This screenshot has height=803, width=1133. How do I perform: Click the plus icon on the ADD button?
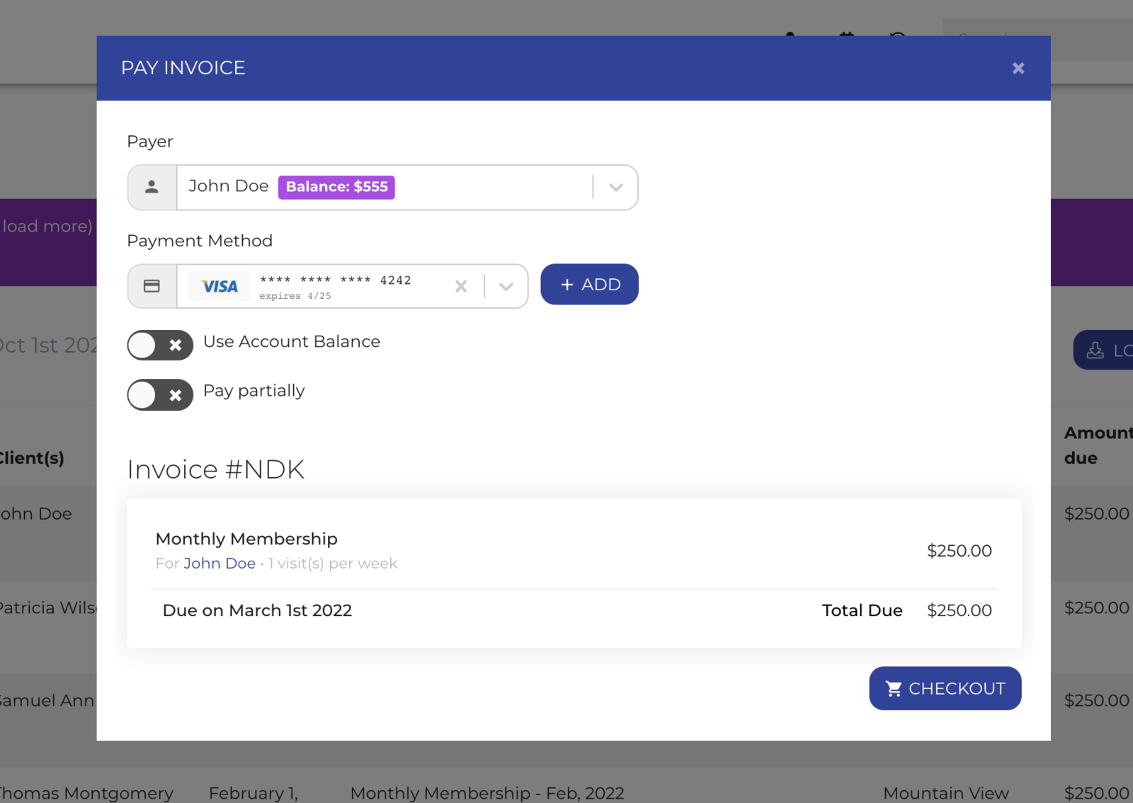566,284
